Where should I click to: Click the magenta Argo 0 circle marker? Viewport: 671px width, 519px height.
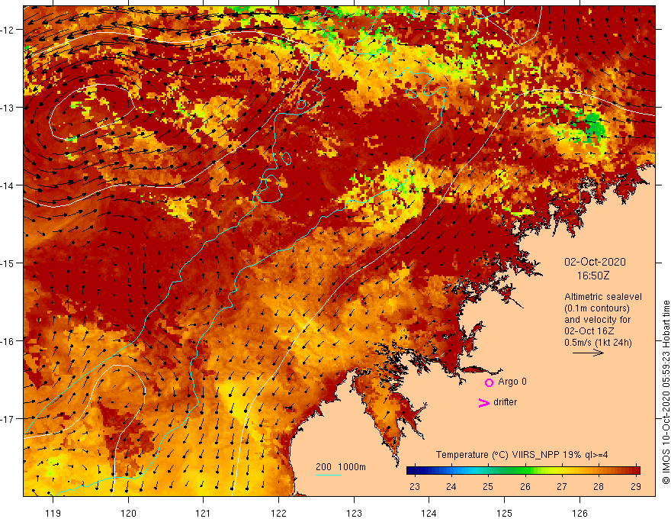(489, 382)
